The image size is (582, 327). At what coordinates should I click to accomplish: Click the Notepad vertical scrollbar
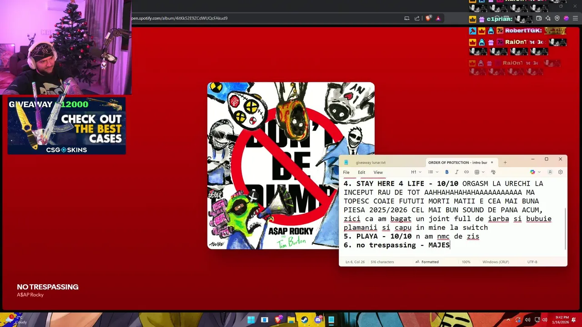coord(565,229)
